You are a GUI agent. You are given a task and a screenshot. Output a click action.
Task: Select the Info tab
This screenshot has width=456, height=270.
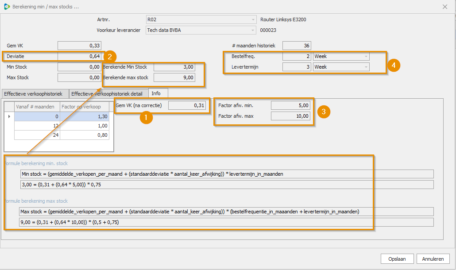pyautogui.click(x=156, y=93)
